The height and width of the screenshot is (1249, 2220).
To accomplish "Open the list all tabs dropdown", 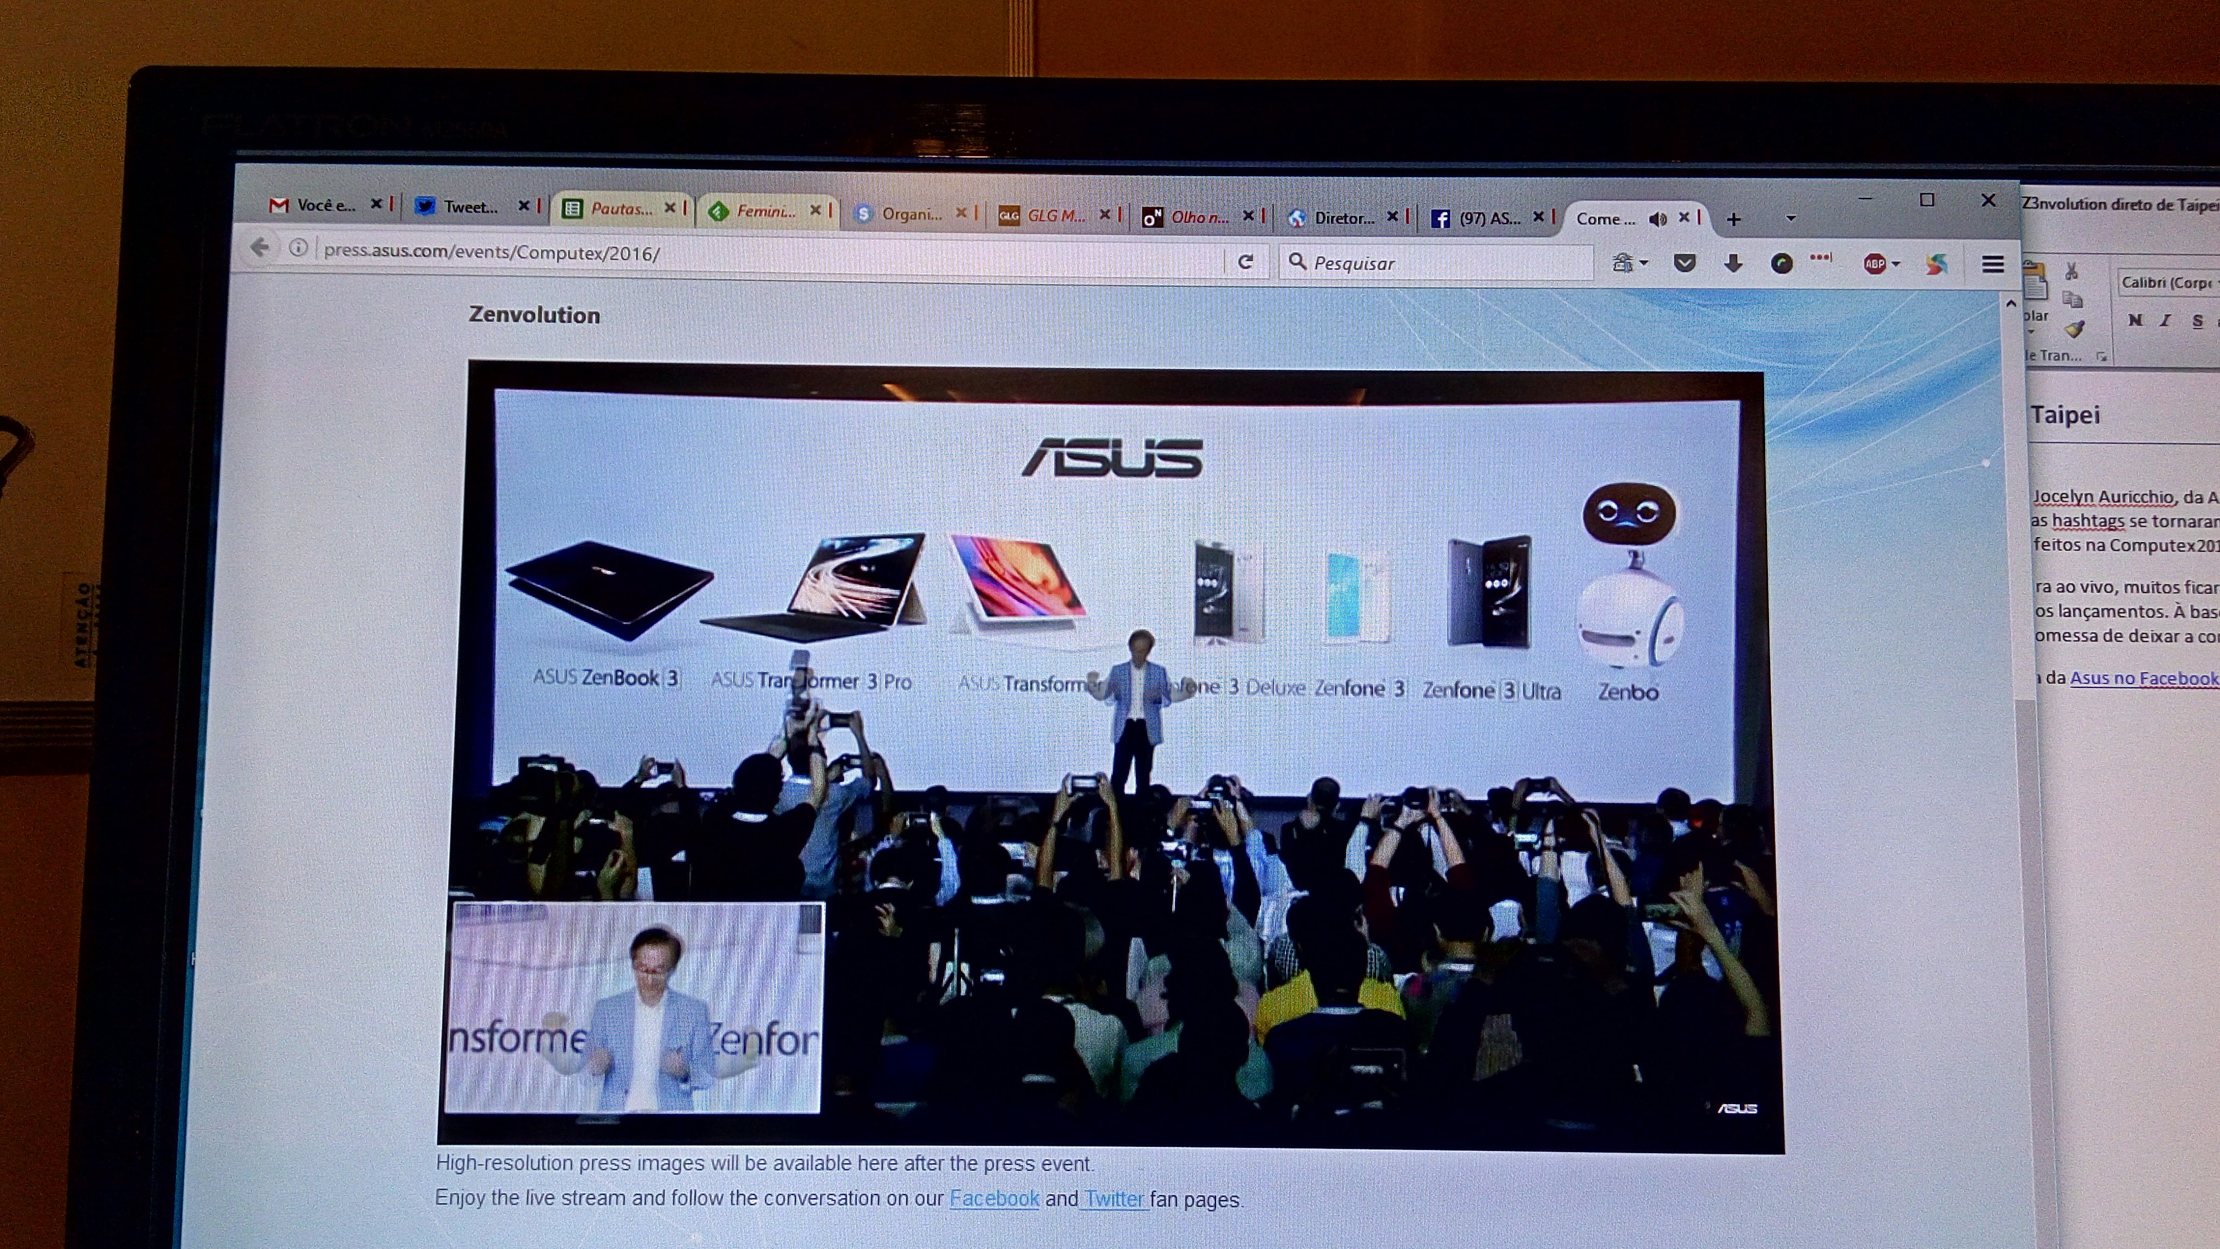I will pyautogui.click(x=1791, y=218).
